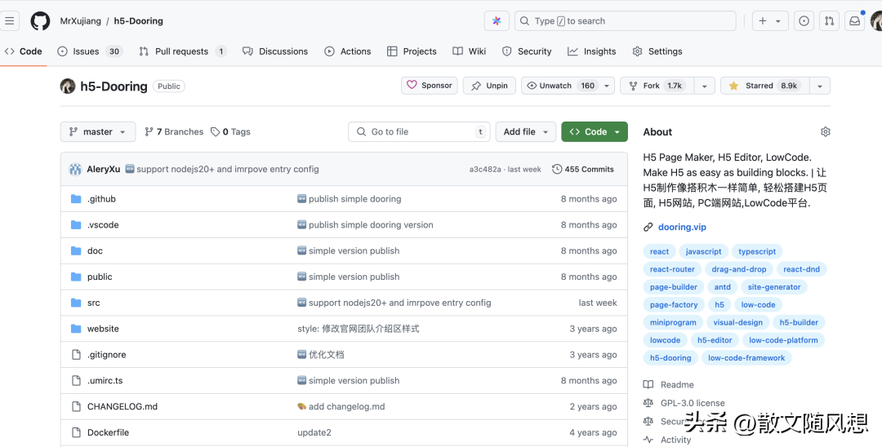Viewport: 882px width, 447px height.
Task: Open the AleryXu committer avatar
Action: pyautogui.click(x=75, y=169)
